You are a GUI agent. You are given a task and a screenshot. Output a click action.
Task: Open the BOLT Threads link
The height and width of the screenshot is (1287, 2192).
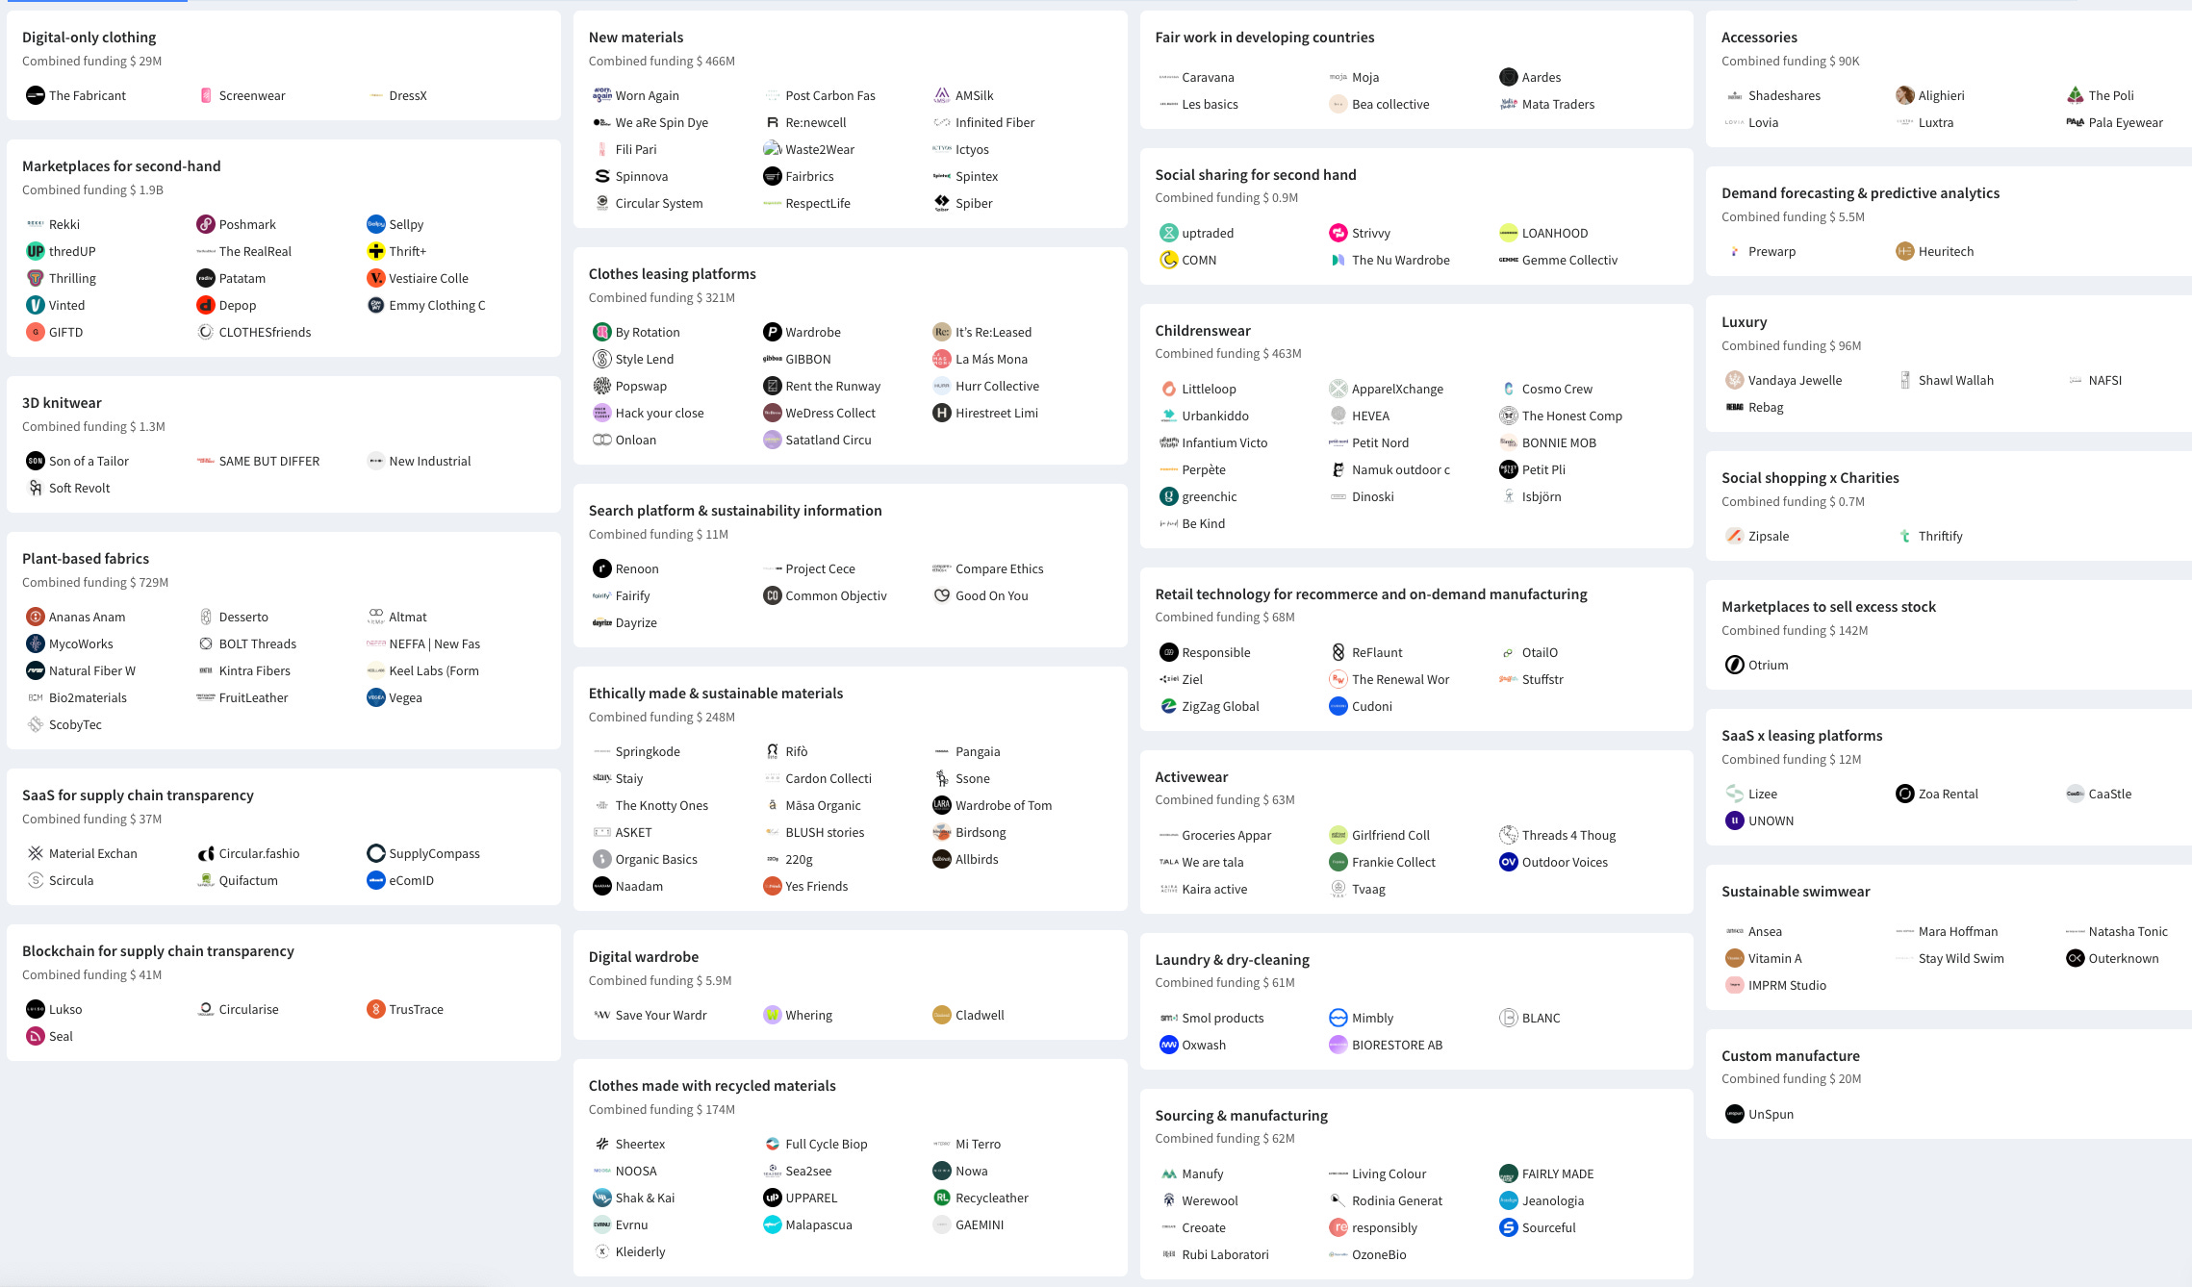point(258,643)
